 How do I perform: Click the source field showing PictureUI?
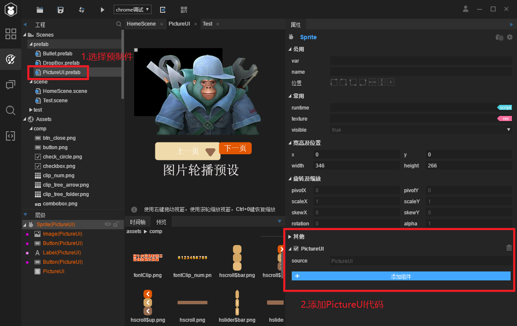tap(421, 261)
